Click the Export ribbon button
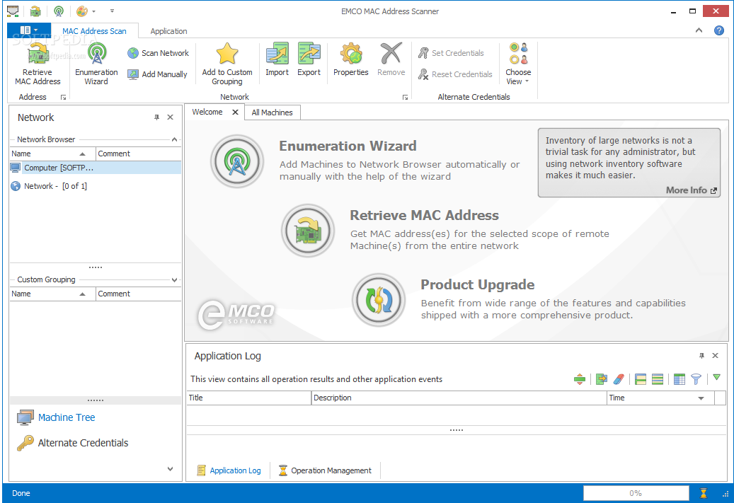This screenshot has width=734, height=503. coord(309,59)
